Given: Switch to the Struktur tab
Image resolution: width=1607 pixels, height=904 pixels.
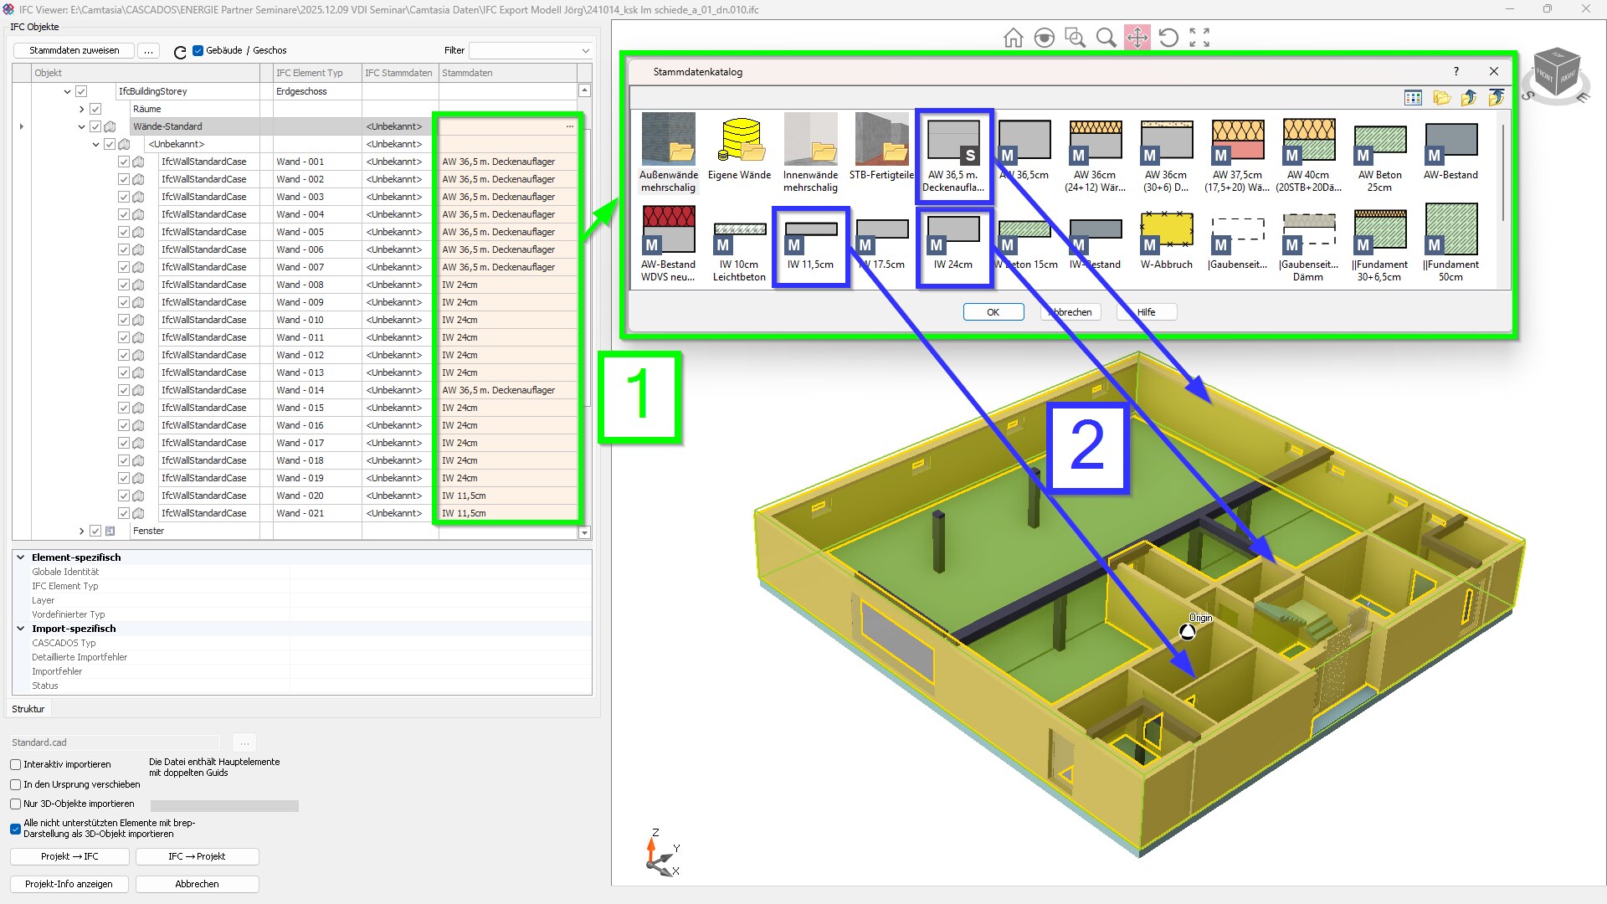Looking at the screenshot, I should coord(28,709).
